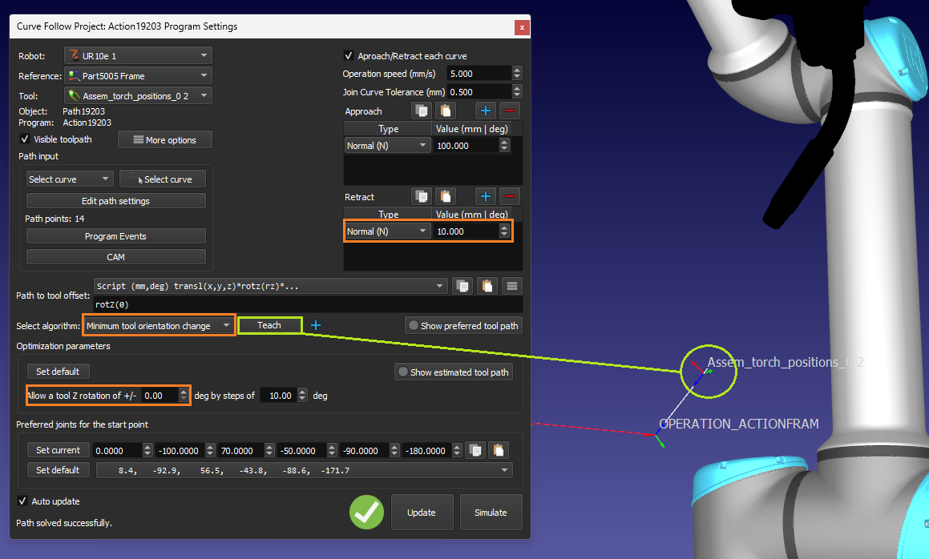Click the Edit path settings button
The image size is (929, 559).
click(x=115, y=201)
